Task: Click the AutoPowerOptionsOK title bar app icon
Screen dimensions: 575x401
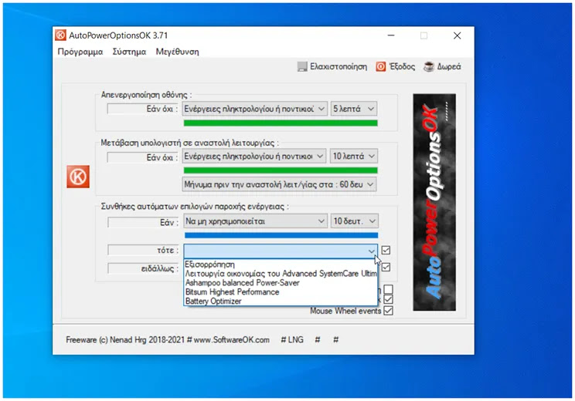Action: [60, 35]
